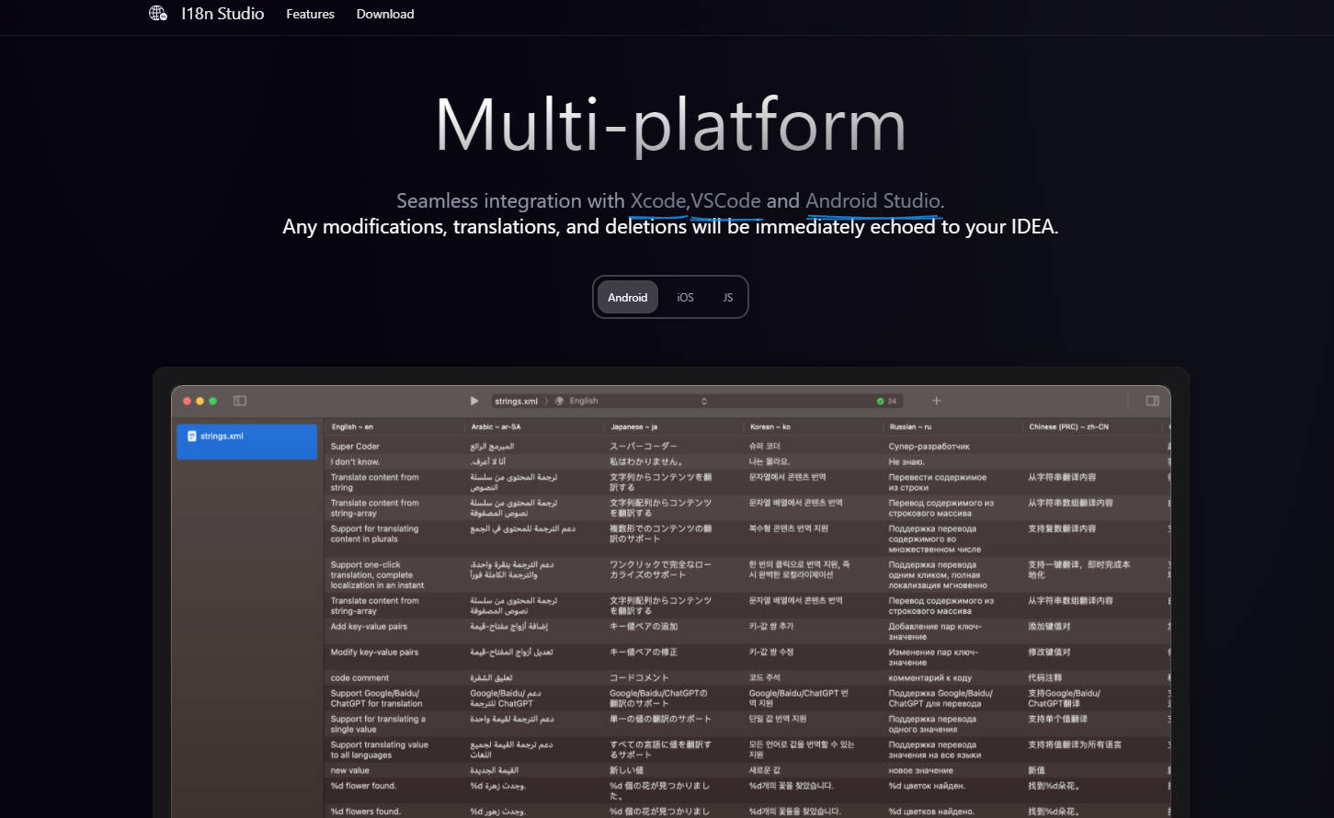Click strings.xml in the breadcrumb path
The image size is (1334, 818).
pos(516,402)
